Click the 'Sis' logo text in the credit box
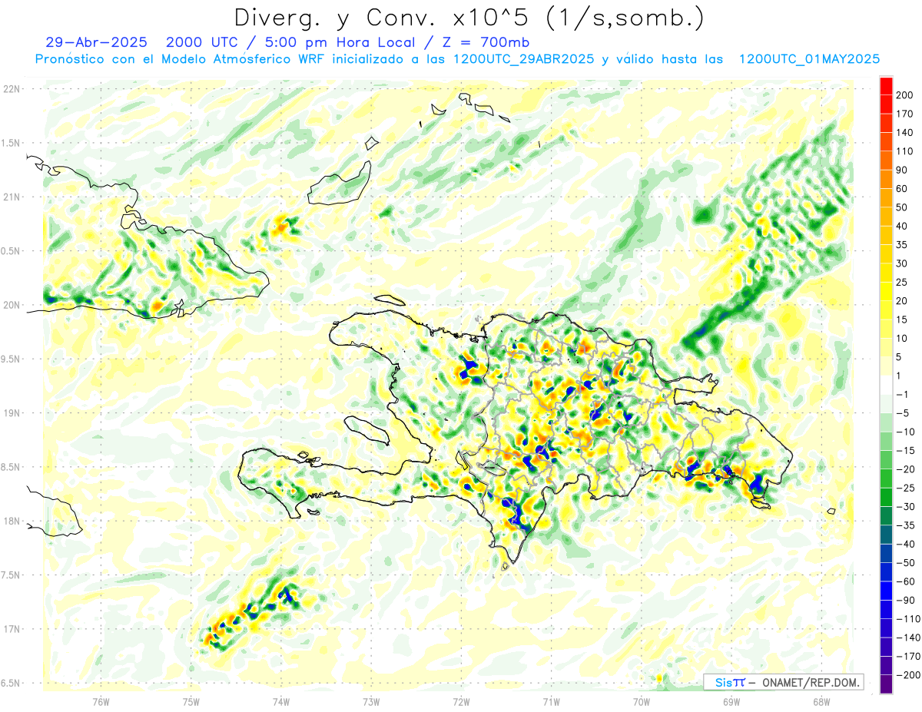 (x=724, y=682)
